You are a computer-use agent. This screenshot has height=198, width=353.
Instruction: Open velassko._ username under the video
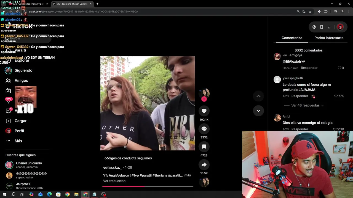tap(113, 167)
